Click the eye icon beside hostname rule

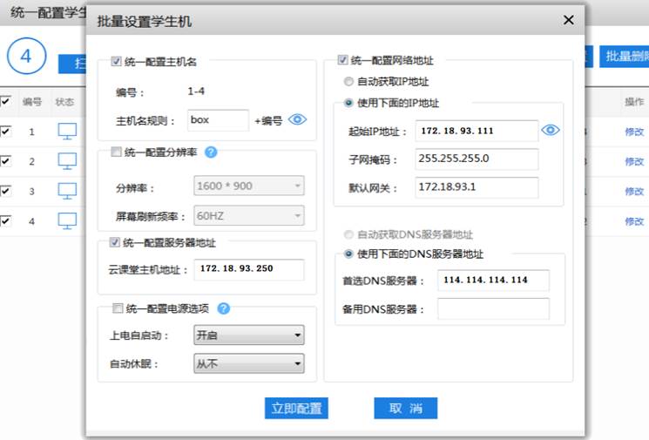click(x=297, y=120)
